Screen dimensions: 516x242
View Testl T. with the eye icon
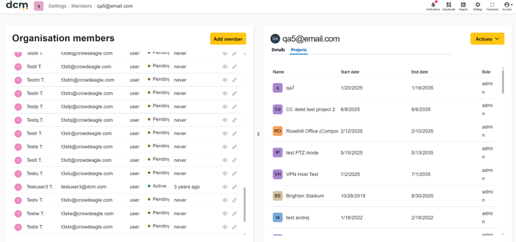pyautogui.click(x=225, y=67)
